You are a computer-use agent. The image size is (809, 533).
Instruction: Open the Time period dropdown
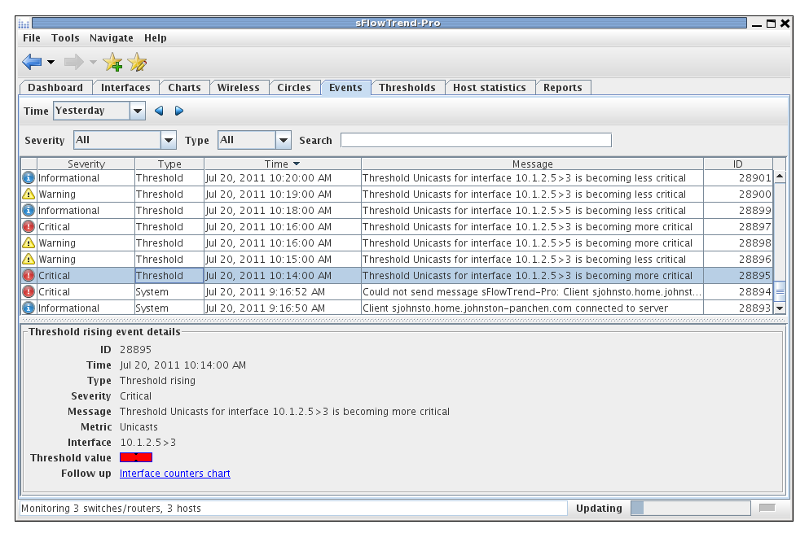pos(137,111)
